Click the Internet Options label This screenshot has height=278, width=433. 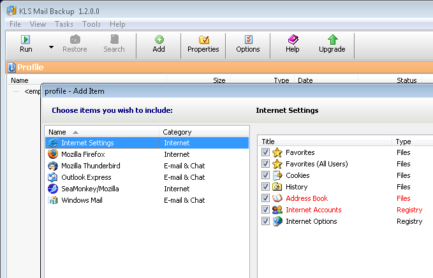[311, 221]
